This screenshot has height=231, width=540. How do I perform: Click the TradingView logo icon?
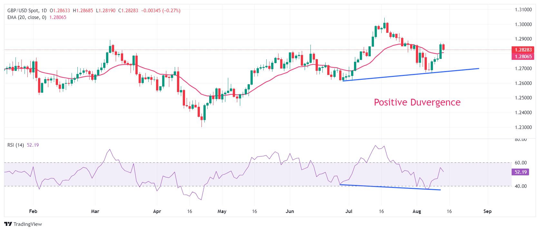point(8,224)
